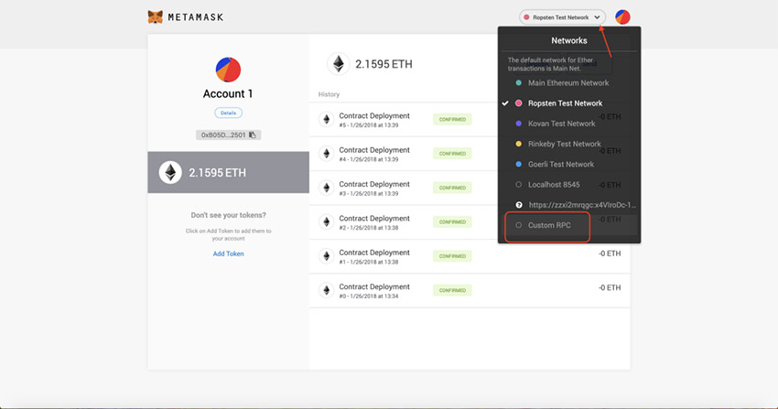Click the pink dot of Ropsten network
Screen dimensions: 778x409
coord(518,103)
